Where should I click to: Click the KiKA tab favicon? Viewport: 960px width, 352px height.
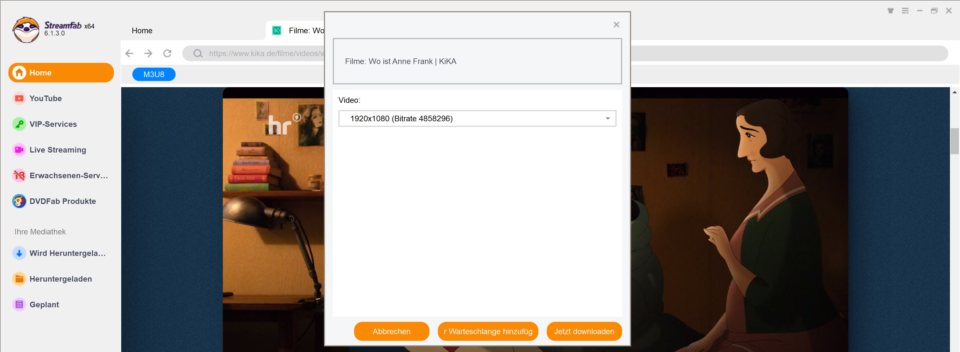(x=277, y=30)
